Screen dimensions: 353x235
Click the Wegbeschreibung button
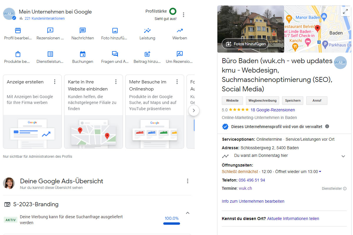click(x=262, y=100)
